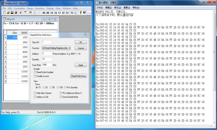Click Mbpoll1 child window document icon

click(x=5, y=19)
